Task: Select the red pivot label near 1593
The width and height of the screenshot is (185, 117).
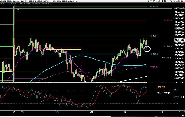Action: 168,20
